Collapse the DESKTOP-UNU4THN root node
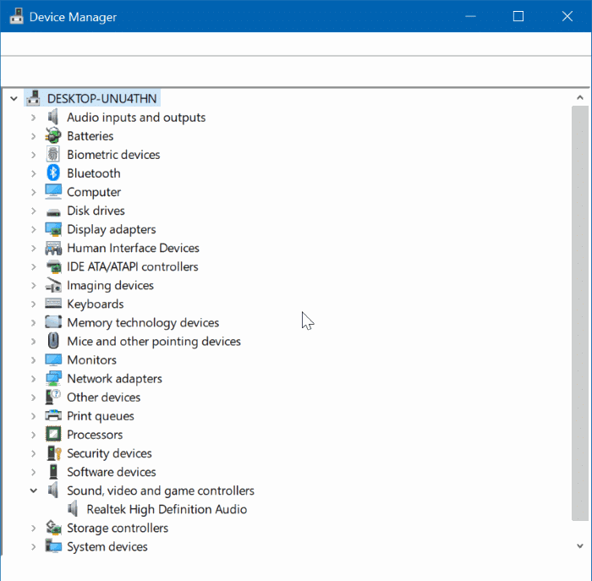 pos(14,99)
